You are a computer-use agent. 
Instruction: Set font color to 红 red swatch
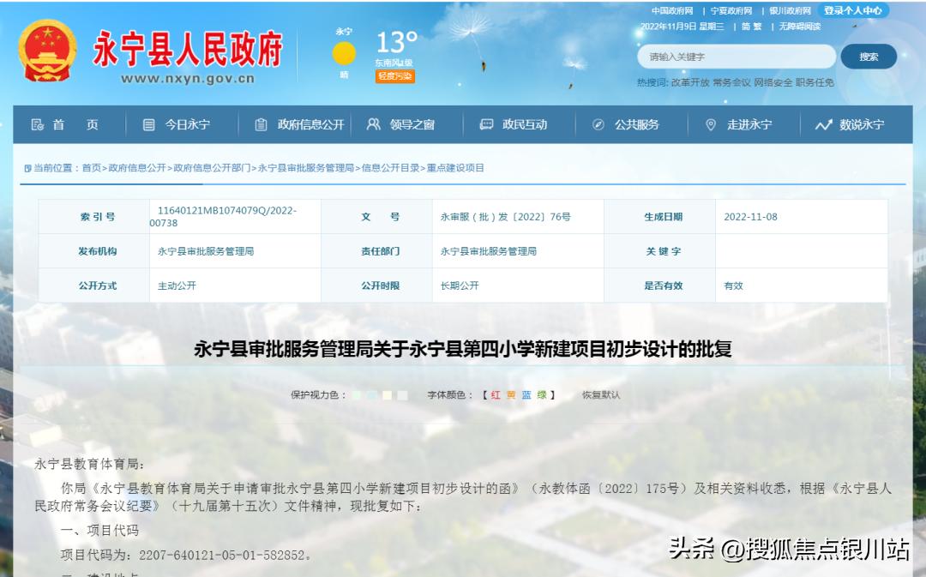[x=494, y=395]
